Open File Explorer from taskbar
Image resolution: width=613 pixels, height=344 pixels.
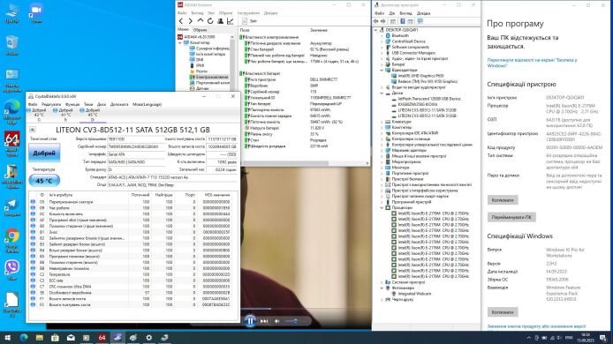click(39, 337)
